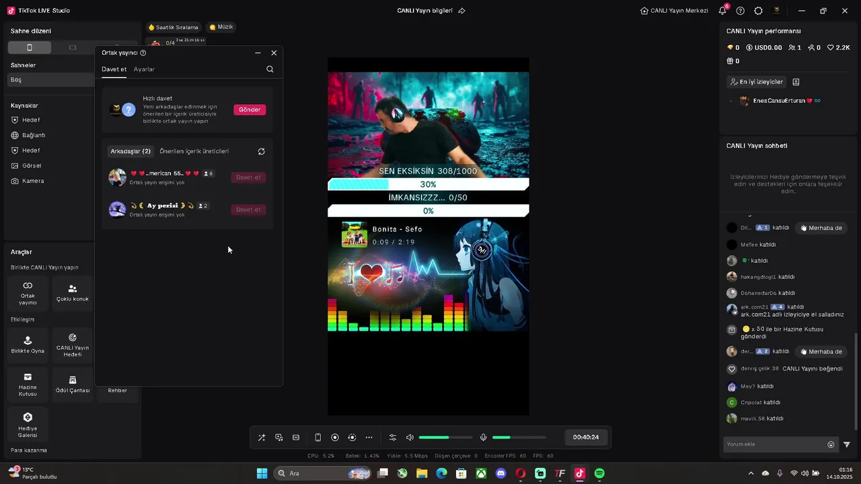Click Merhaba de next to der... joined
Screen dimensions: 861x484
pyautogui.click(x=821, y=352)
